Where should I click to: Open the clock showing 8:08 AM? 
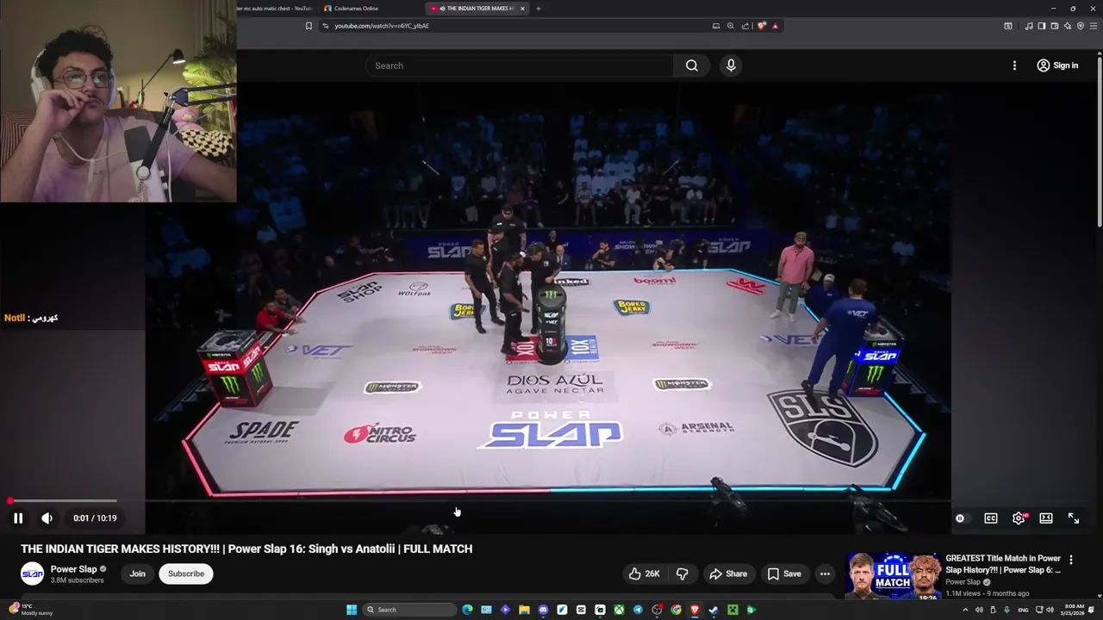point(1073,610)
